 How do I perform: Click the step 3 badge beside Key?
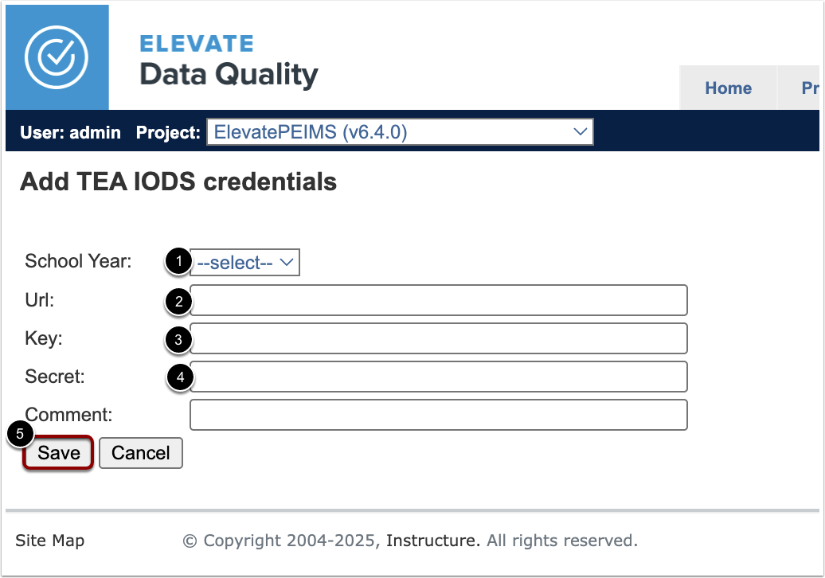(x=179, y=338)
